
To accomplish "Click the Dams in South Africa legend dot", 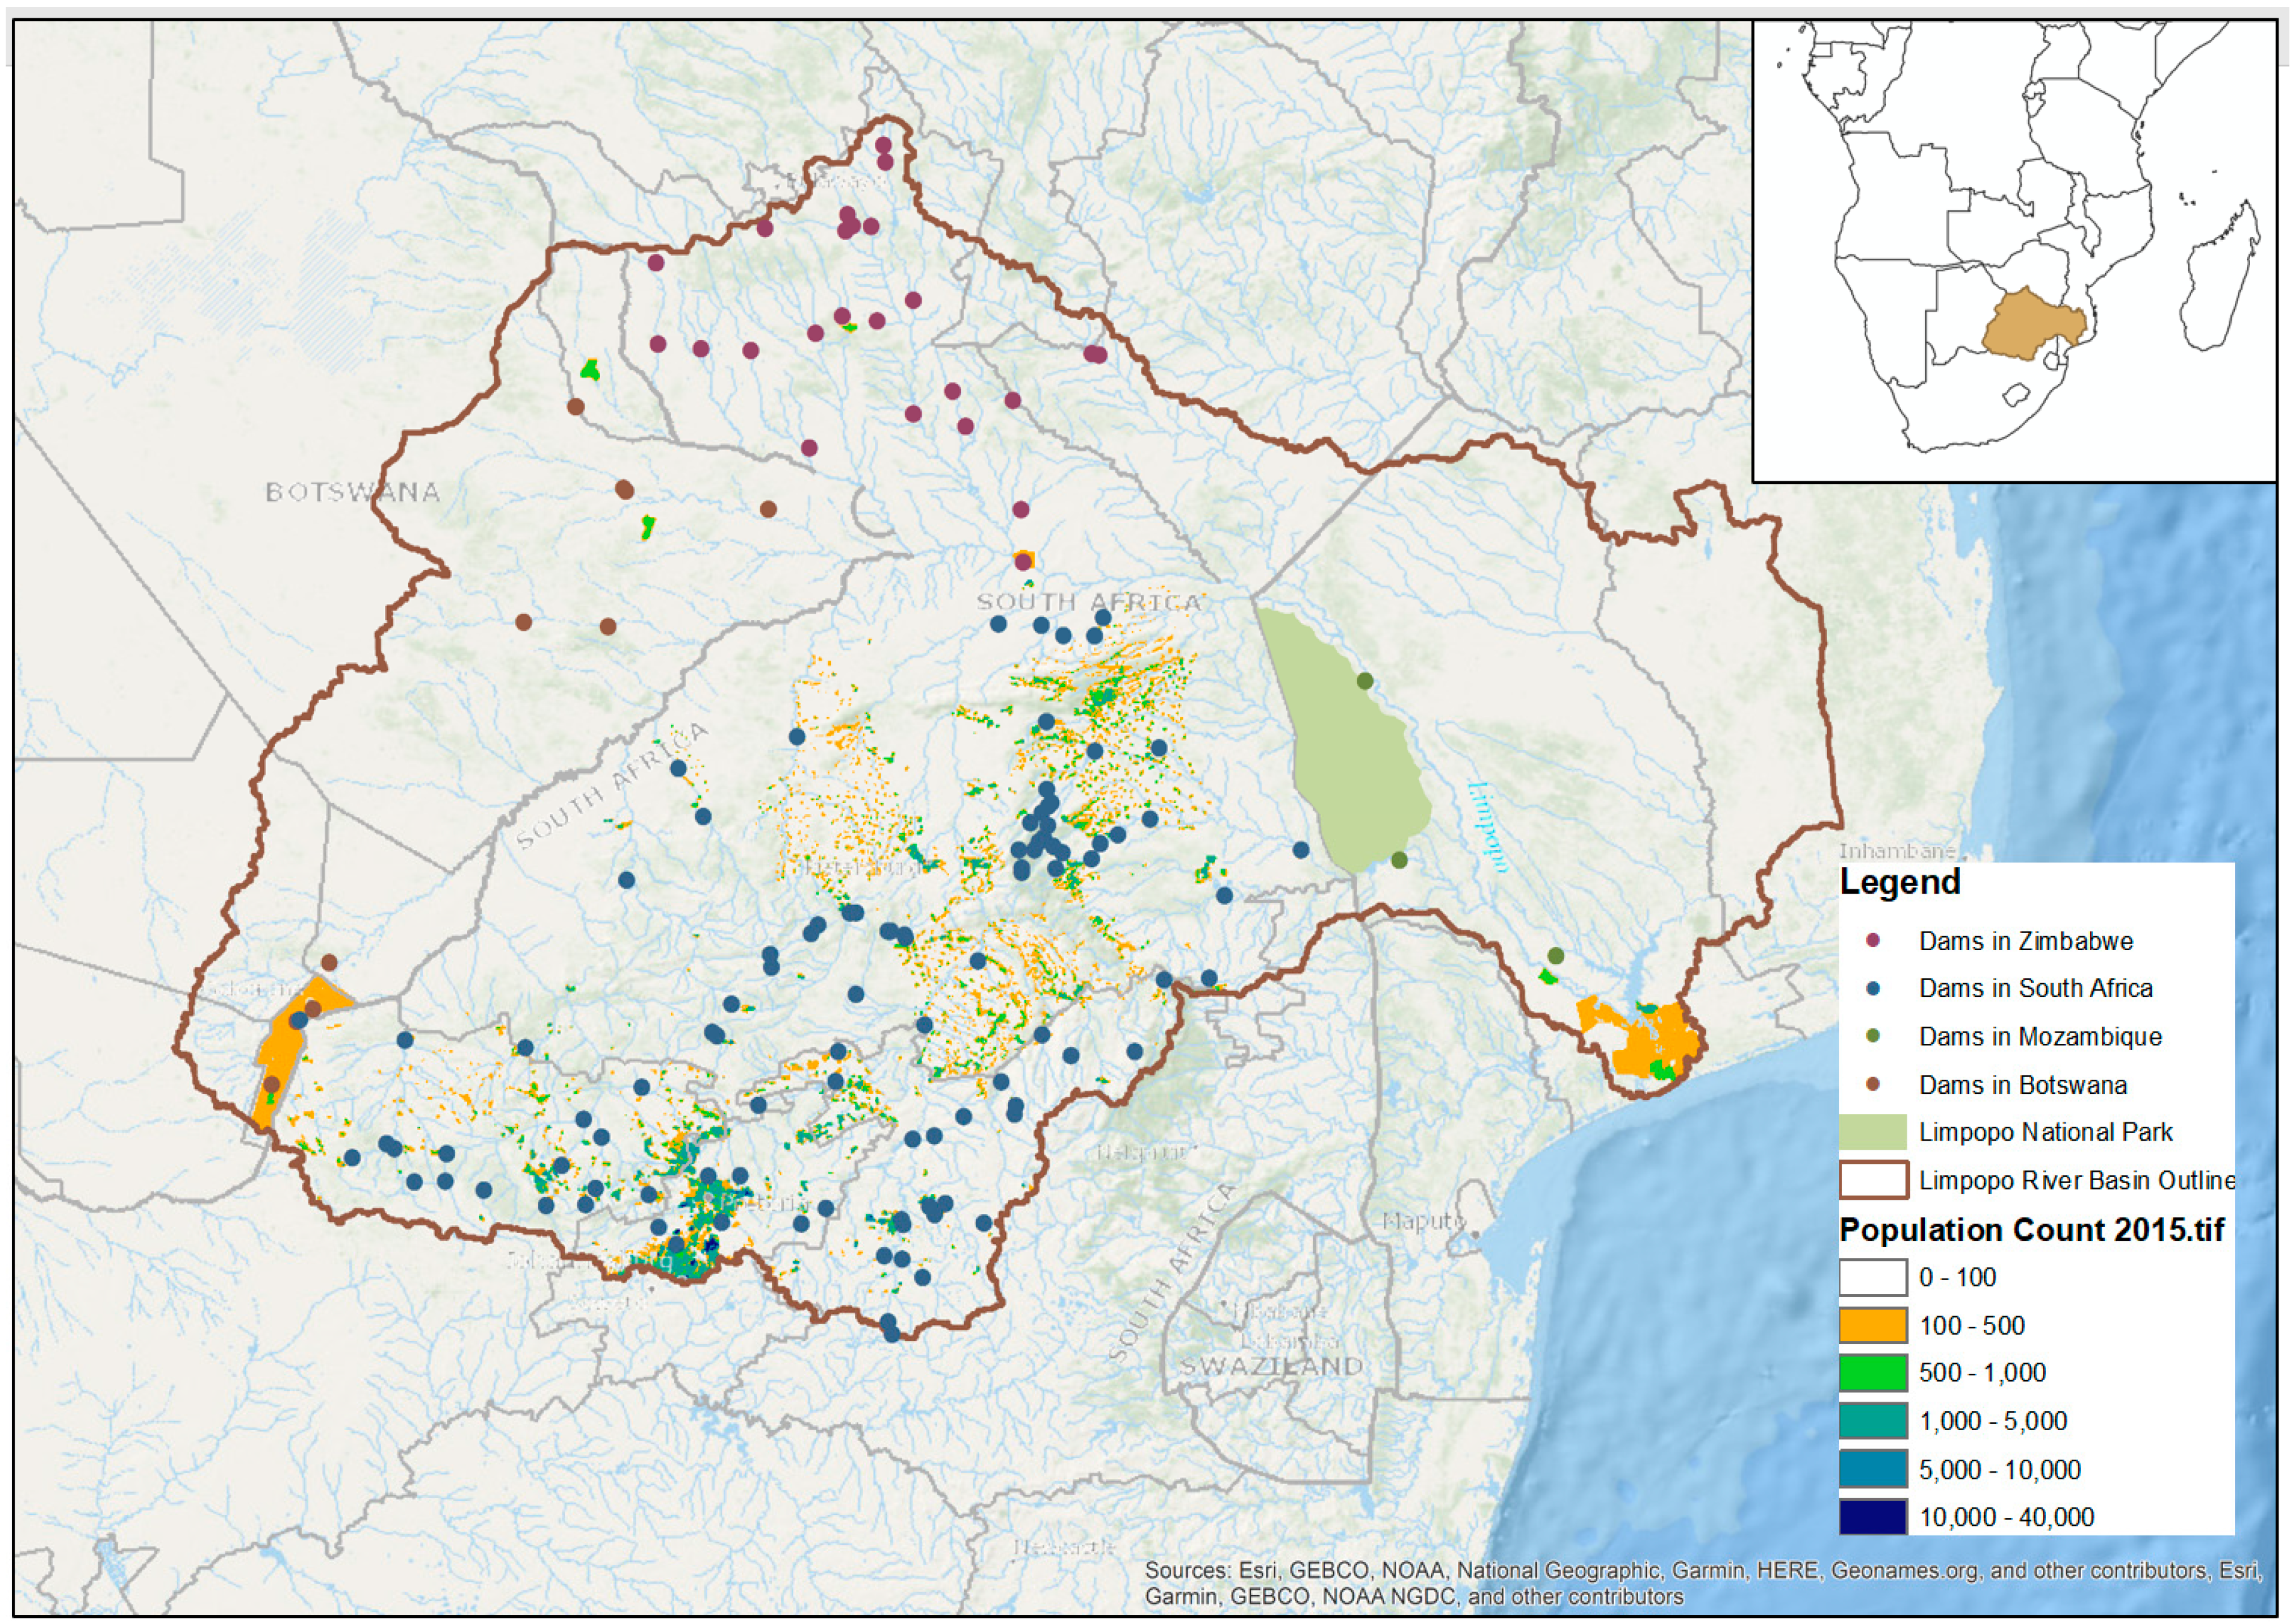I will [1873, 988].
